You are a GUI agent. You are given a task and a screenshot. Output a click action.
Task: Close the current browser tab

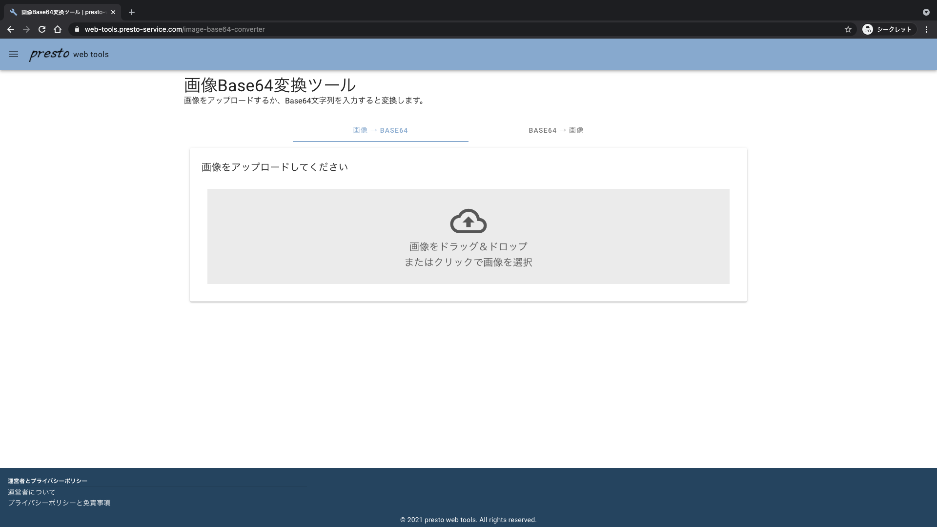(x=113, y=12)
